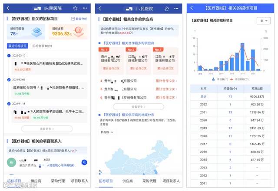
Task: Open 2022-03-10 tender item 403.50万预算
Action: (50, 66)
